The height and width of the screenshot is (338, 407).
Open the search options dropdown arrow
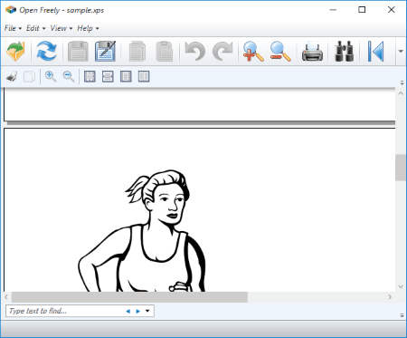[x=147, y=311]
